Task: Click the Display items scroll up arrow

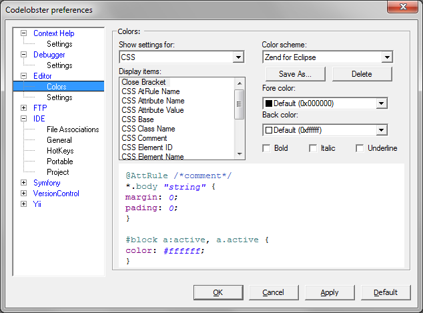Action: click(x=240, y=83)
